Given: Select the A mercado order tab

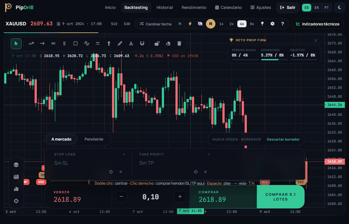Looking at the screenshot, I should click(x=62, y=139).
